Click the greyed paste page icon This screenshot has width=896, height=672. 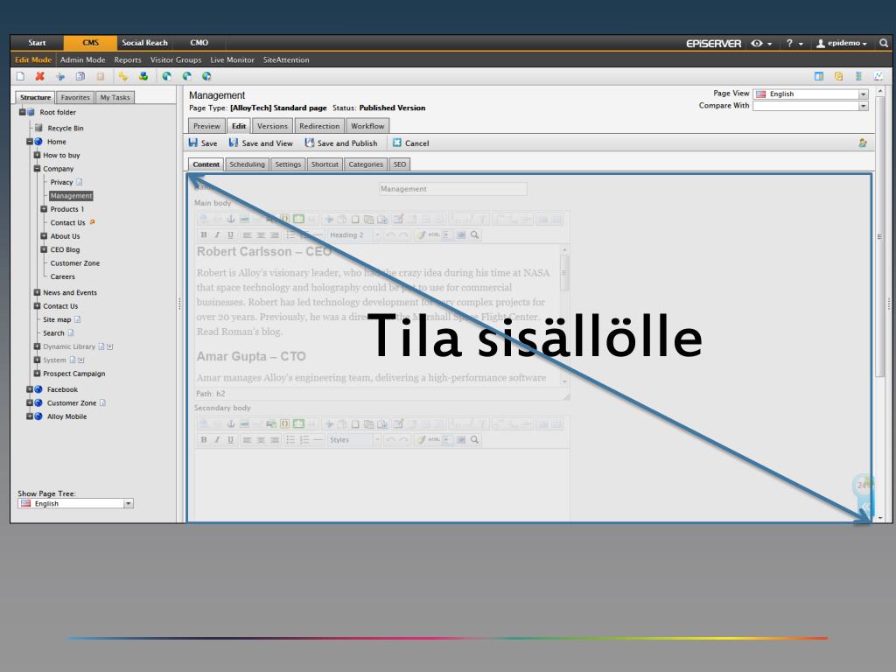coord(100,76)
